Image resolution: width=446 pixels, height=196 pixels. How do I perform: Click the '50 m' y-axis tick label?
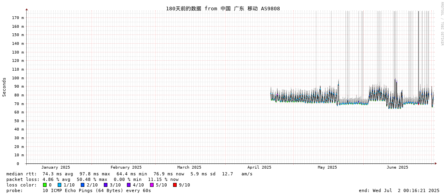[x=19, y=121]
